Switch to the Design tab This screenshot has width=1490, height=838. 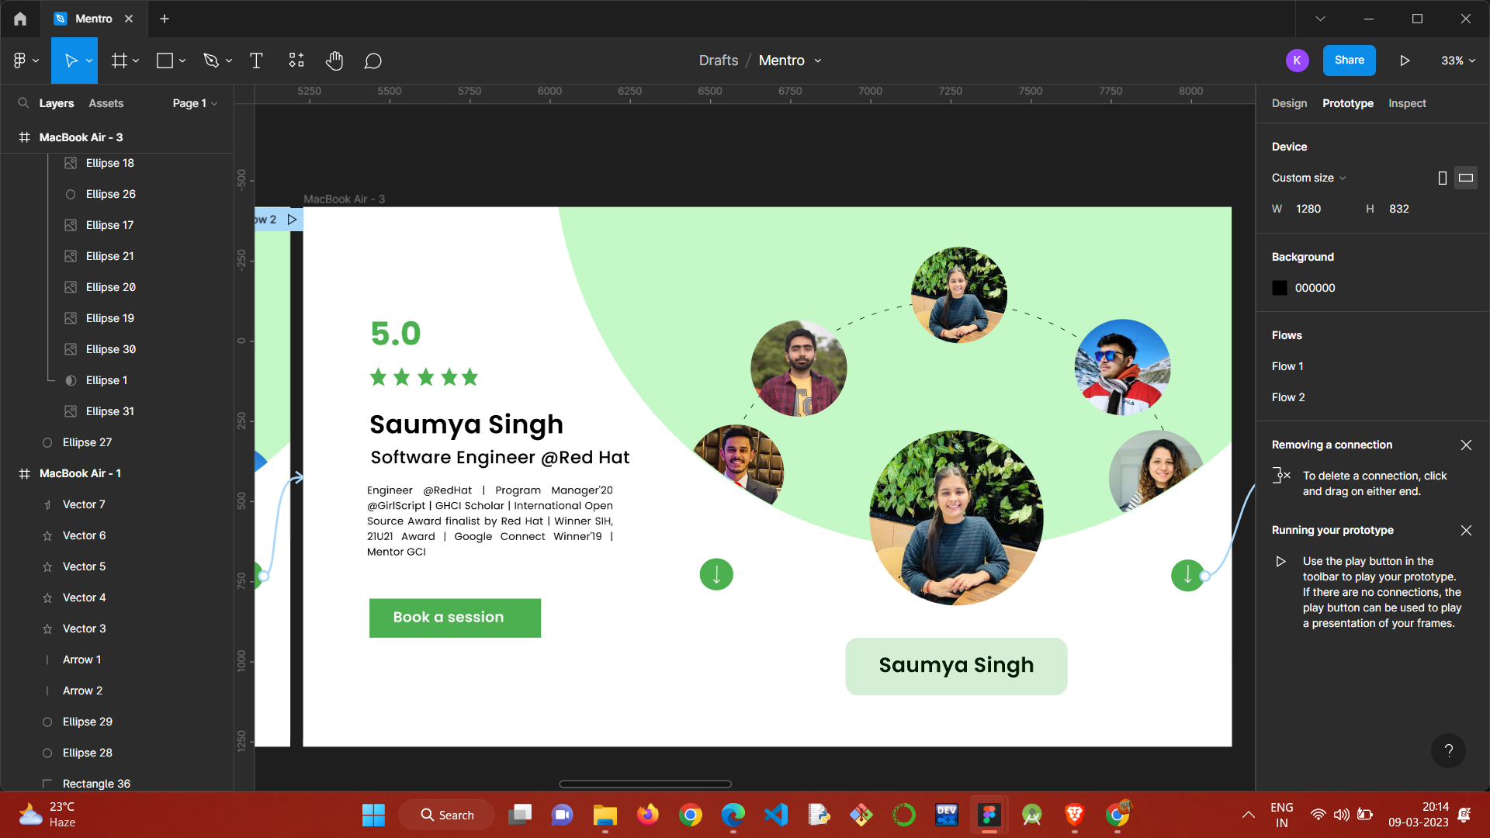[1289, 103]
